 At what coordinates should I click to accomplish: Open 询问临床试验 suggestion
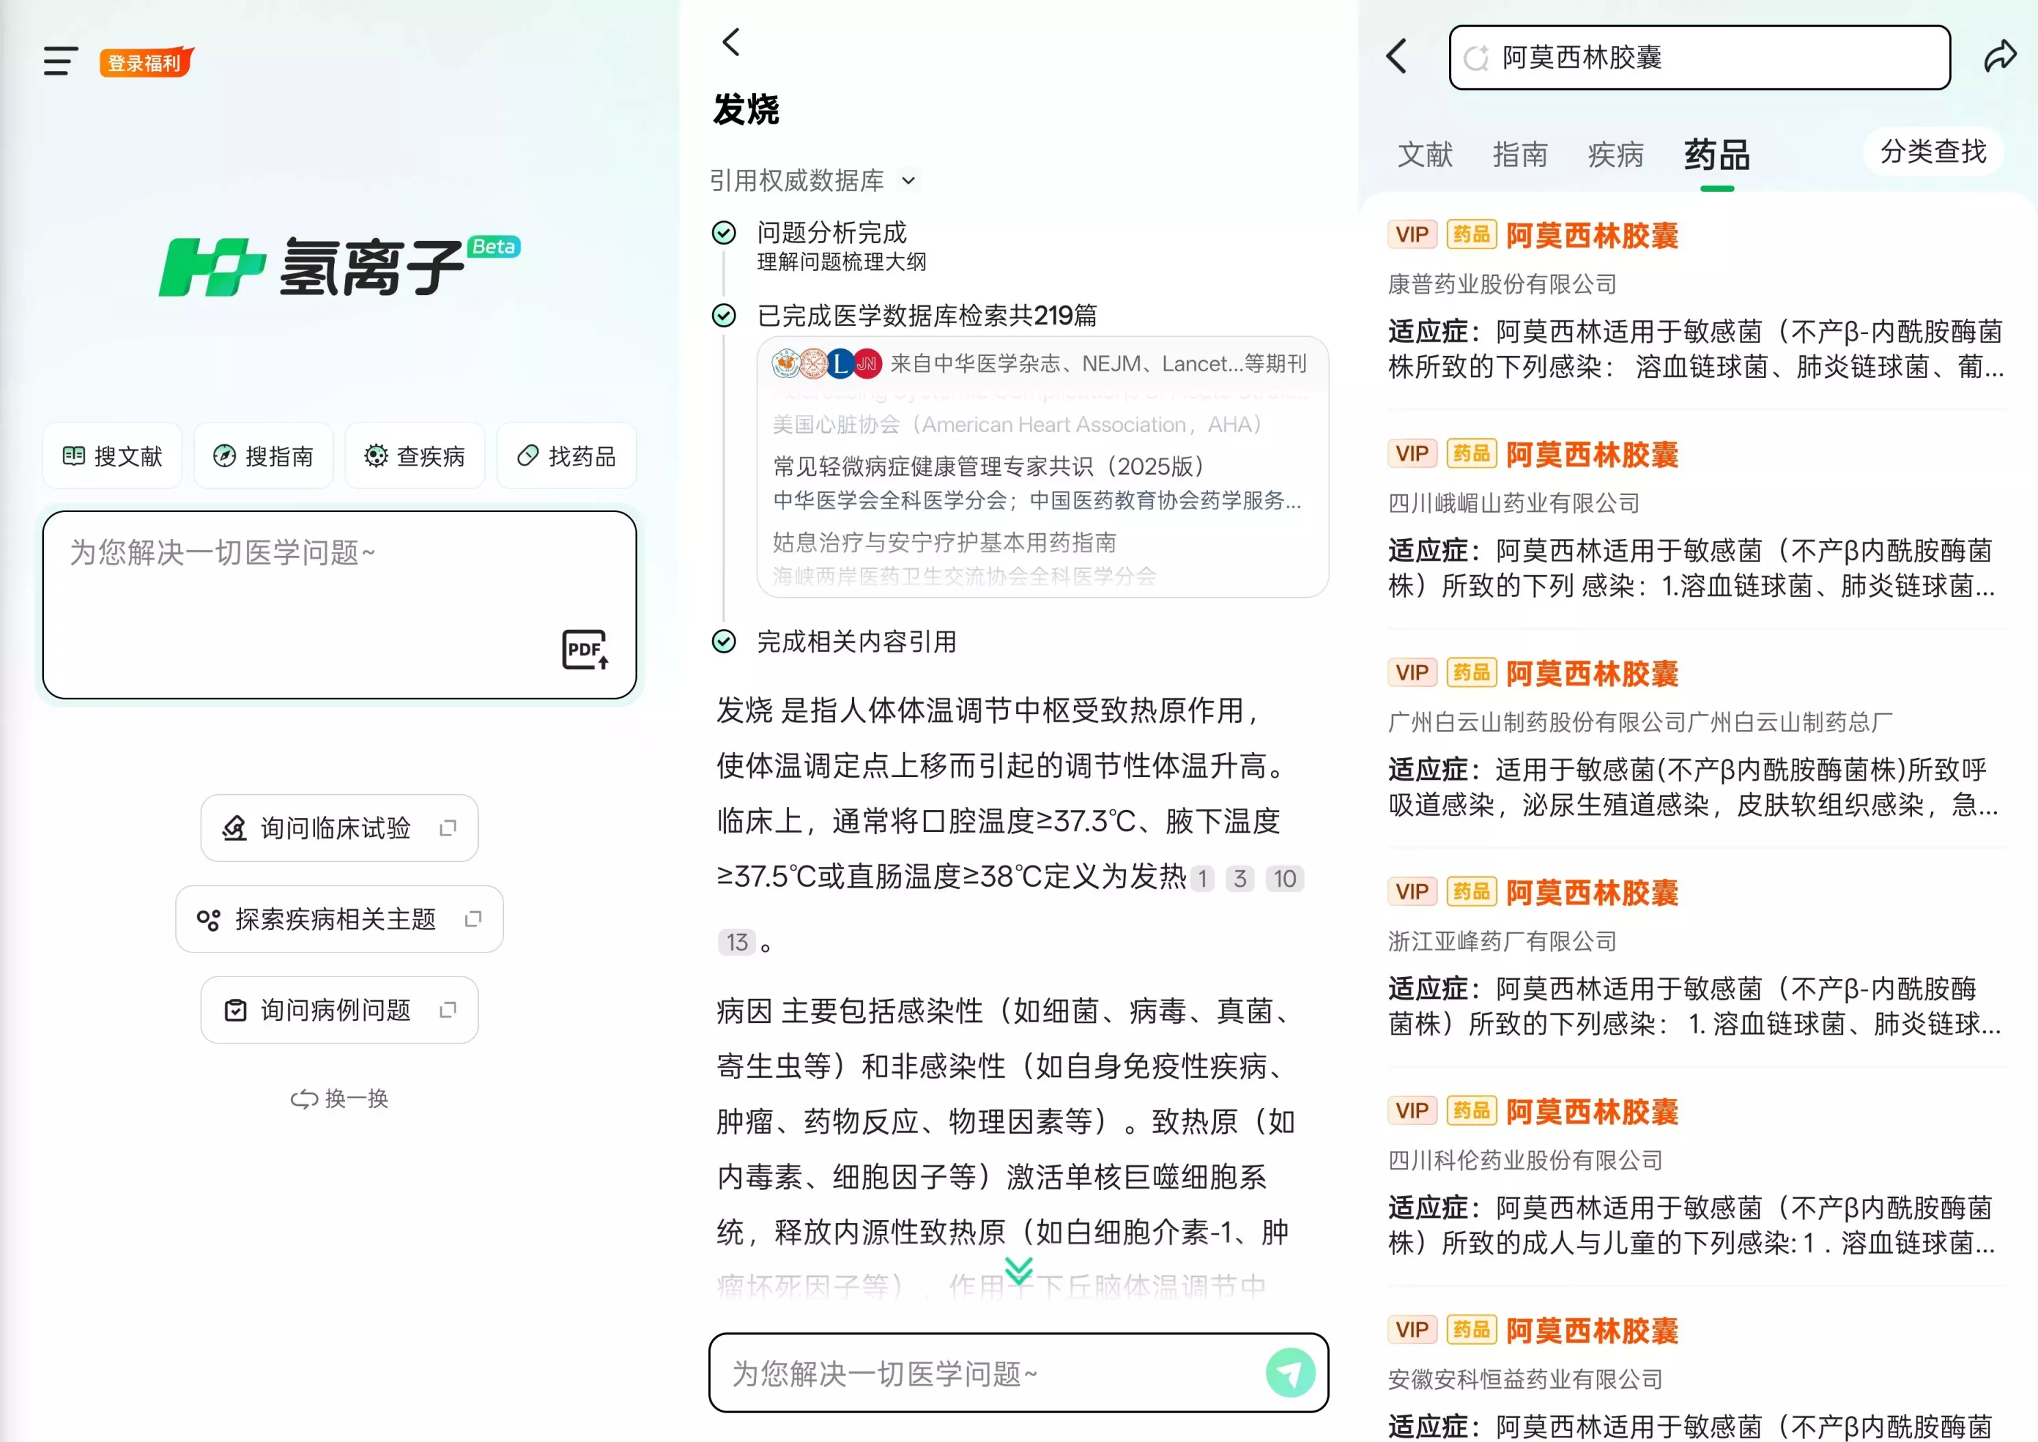339,828
